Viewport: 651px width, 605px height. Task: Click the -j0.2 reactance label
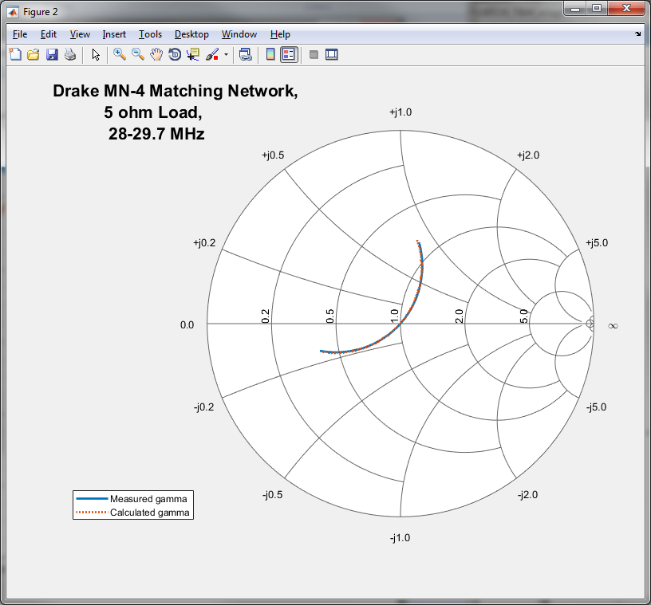pos(204,407)
